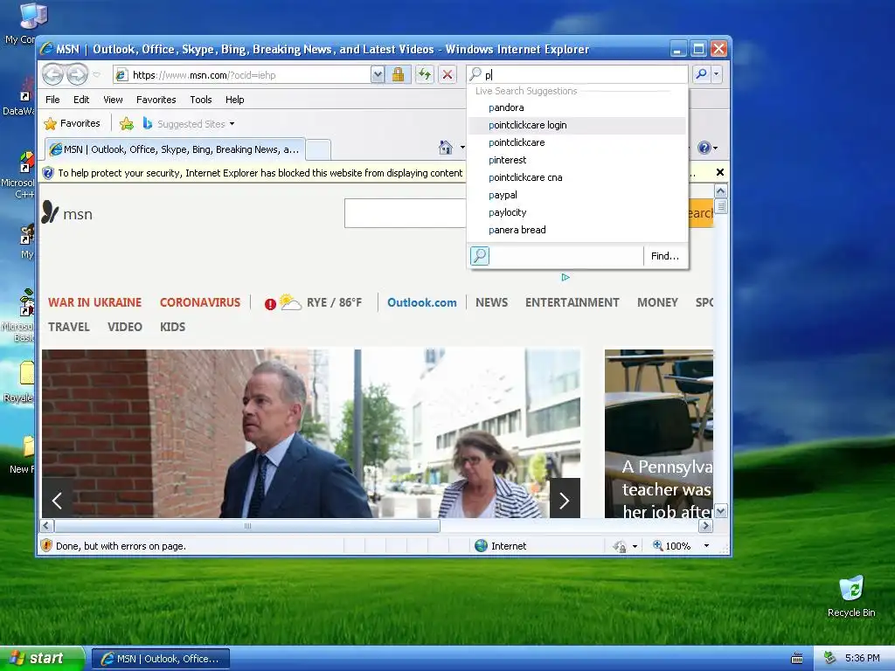Open the View menu
The width and height of the screenshot is (895, 671).
tap(113, 100)
